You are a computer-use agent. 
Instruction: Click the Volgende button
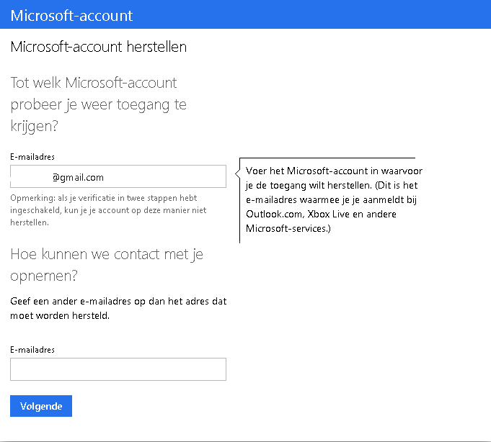(x=41, y=406)
